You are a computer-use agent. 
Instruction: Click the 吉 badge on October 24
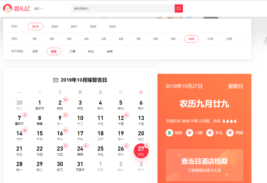[x=86, y=146]
